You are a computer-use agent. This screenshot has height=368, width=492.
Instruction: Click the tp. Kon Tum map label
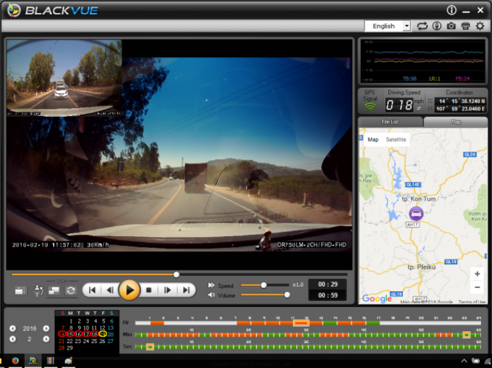click(x=419, y=199)
